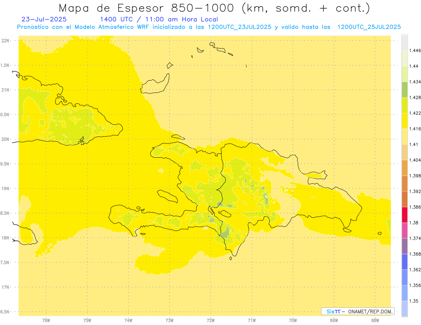Viewport: 421px width, 325px height.
Task: Click the 70W longitude axis label
Action: pos(293,320)
